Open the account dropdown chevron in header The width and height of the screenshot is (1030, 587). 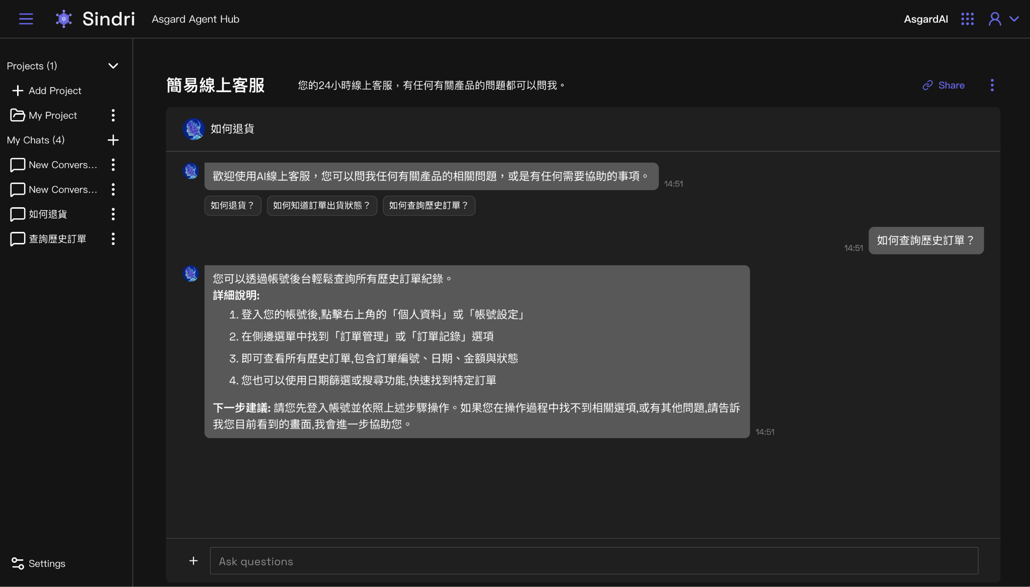tap(1016, 19)
